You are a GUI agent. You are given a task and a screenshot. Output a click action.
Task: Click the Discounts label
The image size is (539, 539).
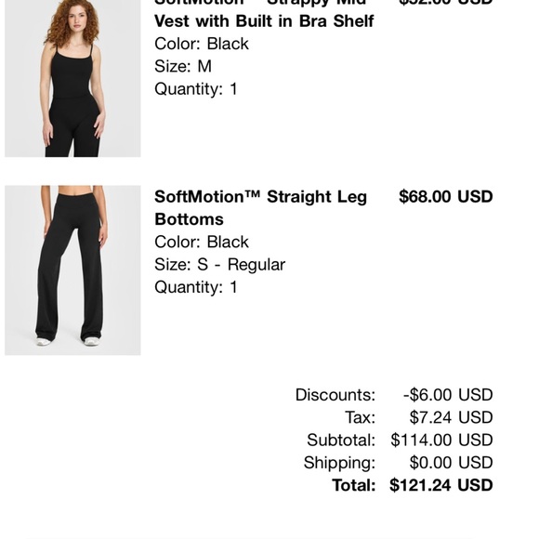(335, 395)
